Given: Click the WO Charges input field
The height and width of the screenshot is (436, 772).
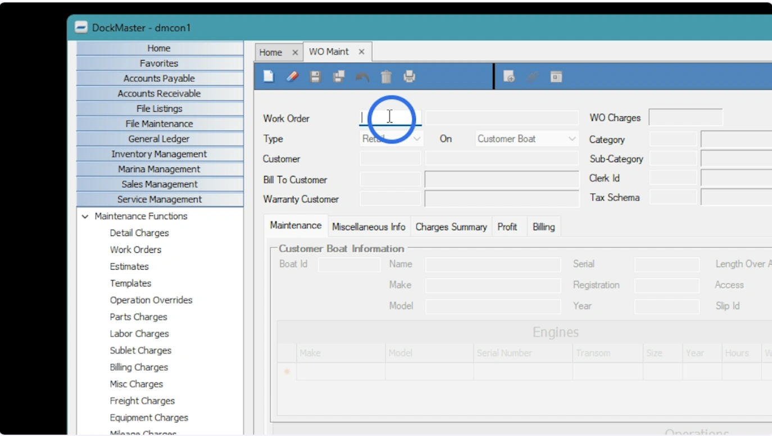Looking at the screenshot, I should point(685,118).
